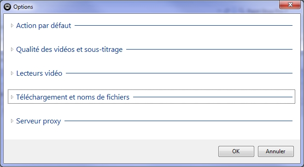Select Qualité des vidéos et sous-titrage heading

(x=70, y=50)
